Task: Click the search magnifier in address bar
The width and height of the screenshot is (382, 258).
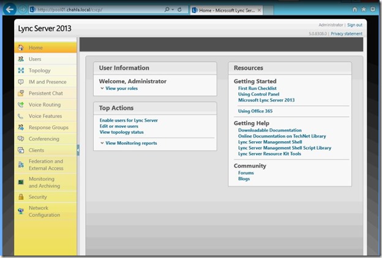Action: click(167, 10)
